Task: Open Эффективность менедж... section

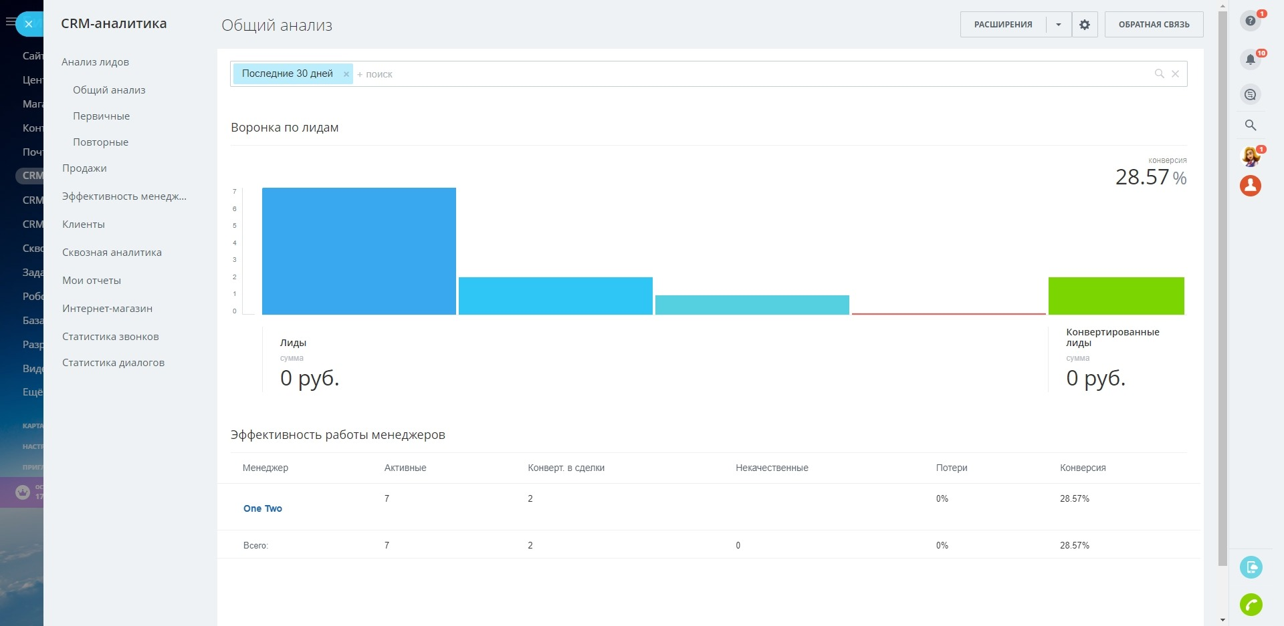Action: (124, 196)
